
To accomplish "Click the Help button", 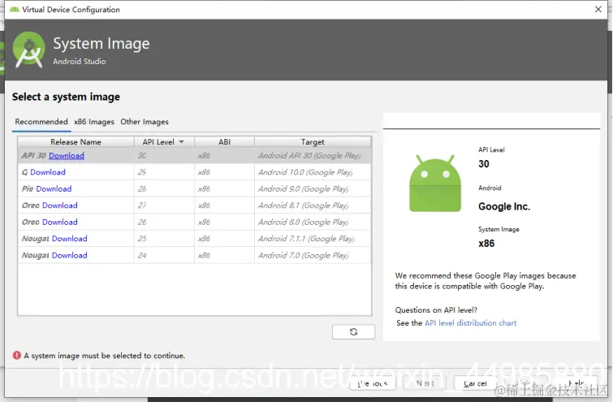I will click(x=576, y=383).
